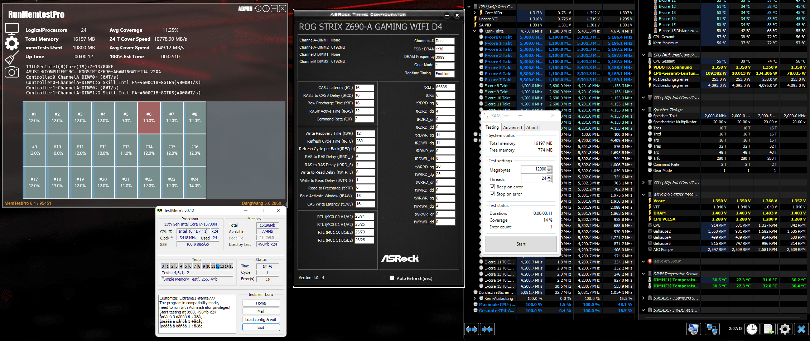Open the history clock icon in RunMemtestPro
The height and width of the screenshot is (341, 810).
[x=258, y=9]
